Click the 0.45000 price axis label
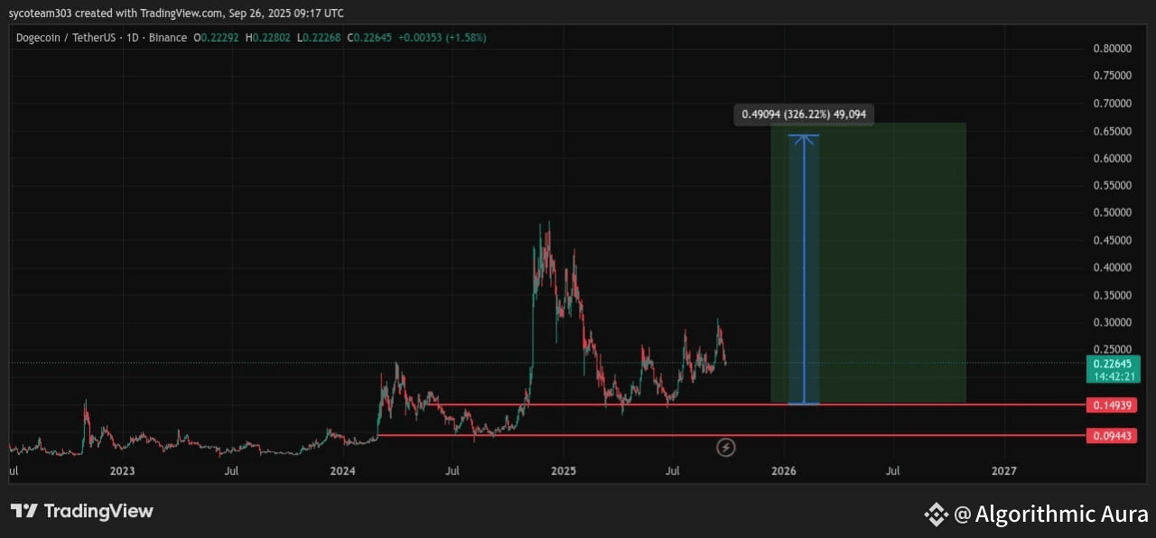Image resolution: width=1156 pixels, height=538 pixels. click(x=1112, y=240)
